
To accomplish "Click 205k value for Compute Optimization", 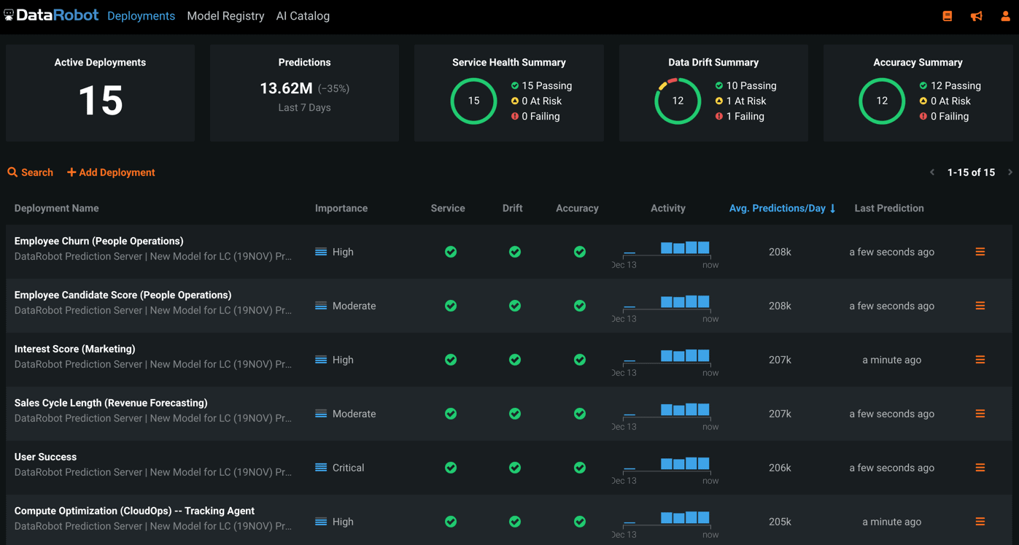I will click(780, 522).
